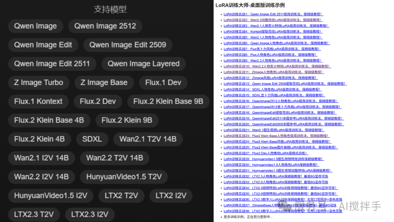394x222 pixels.
Task: Open the LoRA训练实战30 Hunyuanvideo1.5 link
Action: click(x=271, y=165)
